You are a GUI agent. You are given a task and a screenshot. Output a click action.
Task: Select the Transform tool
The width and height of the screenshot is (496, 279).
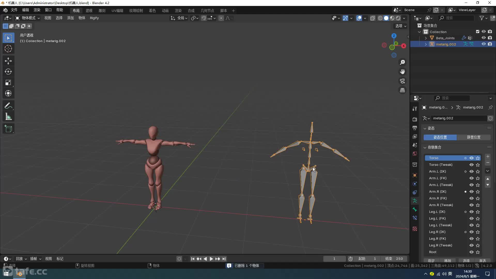click(8, 93)
